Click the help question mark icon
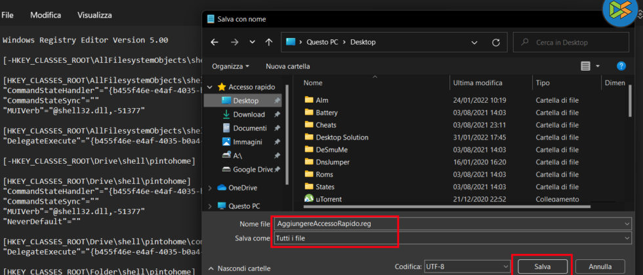The width and height of the screenshot is (643, 275). [621, 66]
